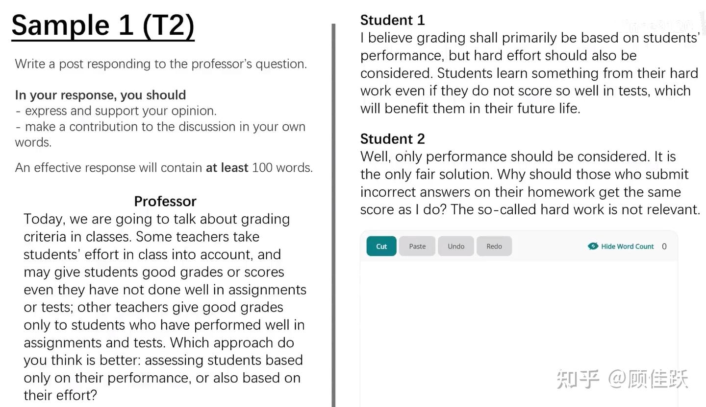This screenshot has width=706, height=407.
Task: Click the Zhihu watermark with the author name
Action: coord(622,379)
